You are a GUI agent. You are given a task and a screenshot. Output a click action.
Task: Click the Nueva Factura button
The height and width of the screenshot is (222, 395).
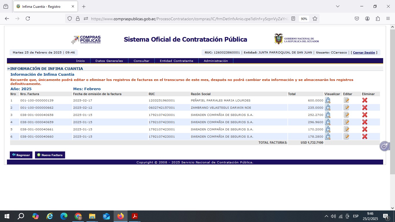pyautogui.click(x=50, y=155)
